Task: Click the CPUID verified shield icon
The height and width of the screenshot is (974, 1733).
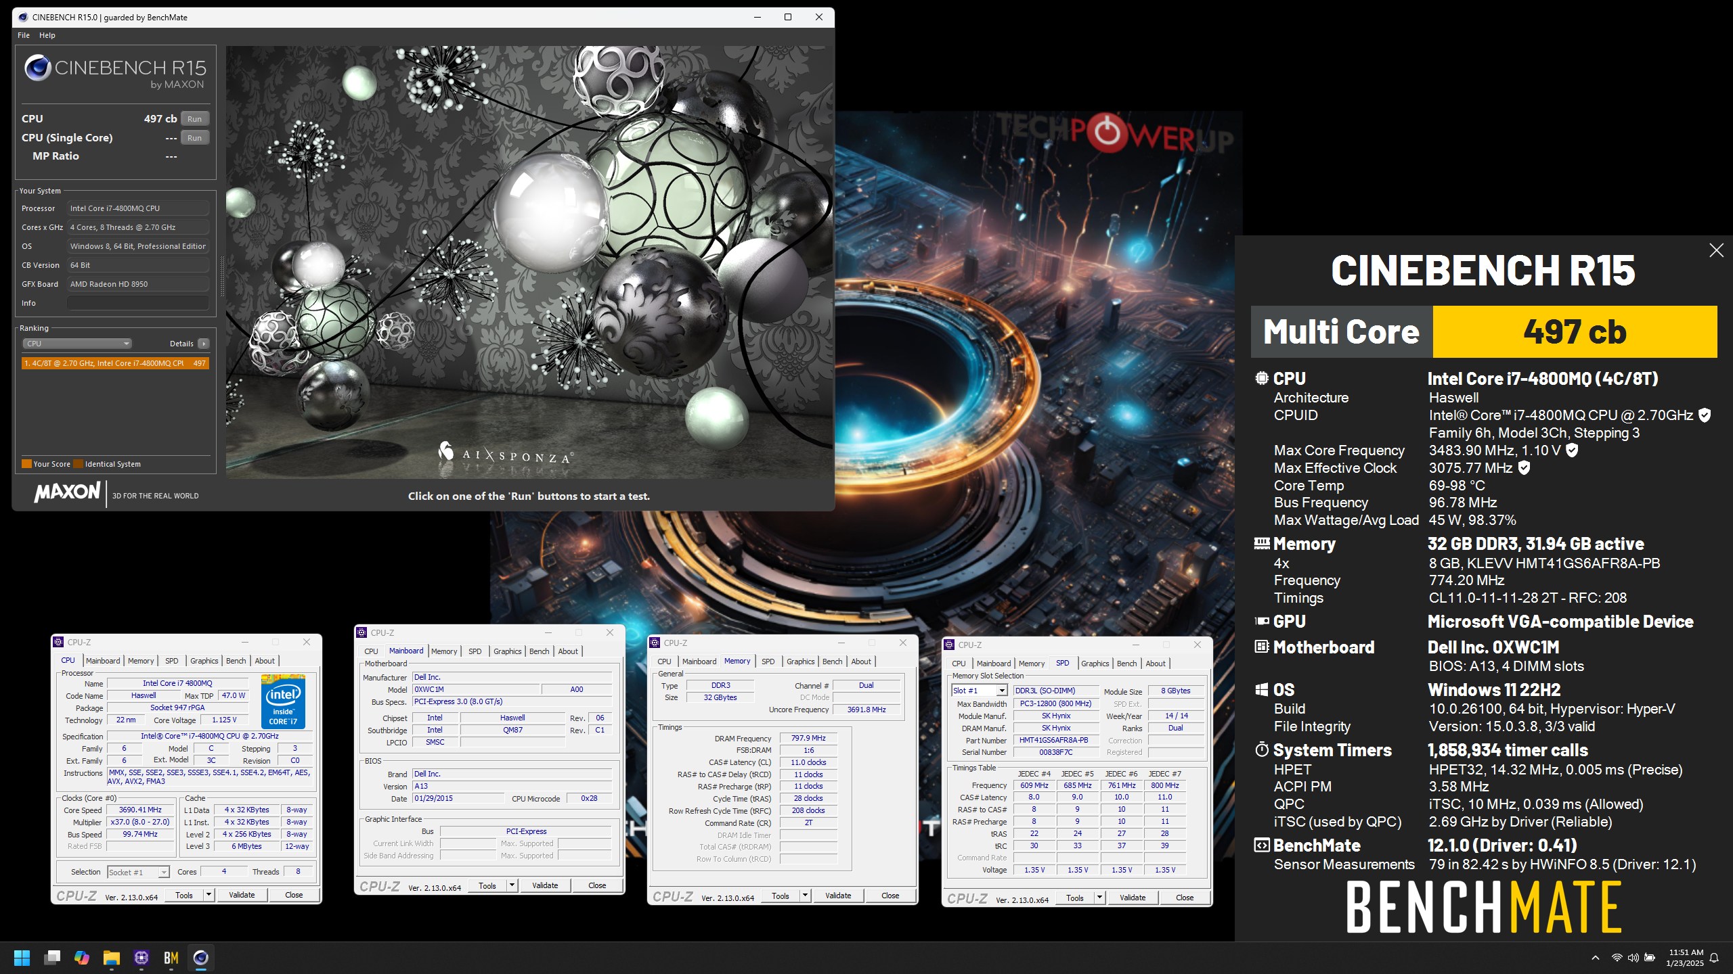Action: click(x=1705, y=415)
